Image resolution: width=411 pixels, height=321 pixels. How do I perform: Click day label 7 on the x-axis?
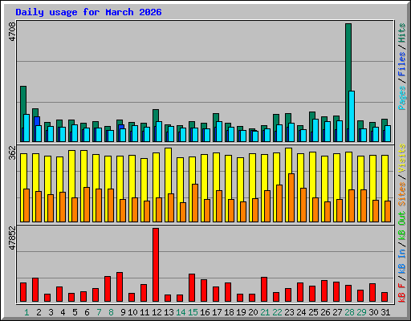(99, 312)
